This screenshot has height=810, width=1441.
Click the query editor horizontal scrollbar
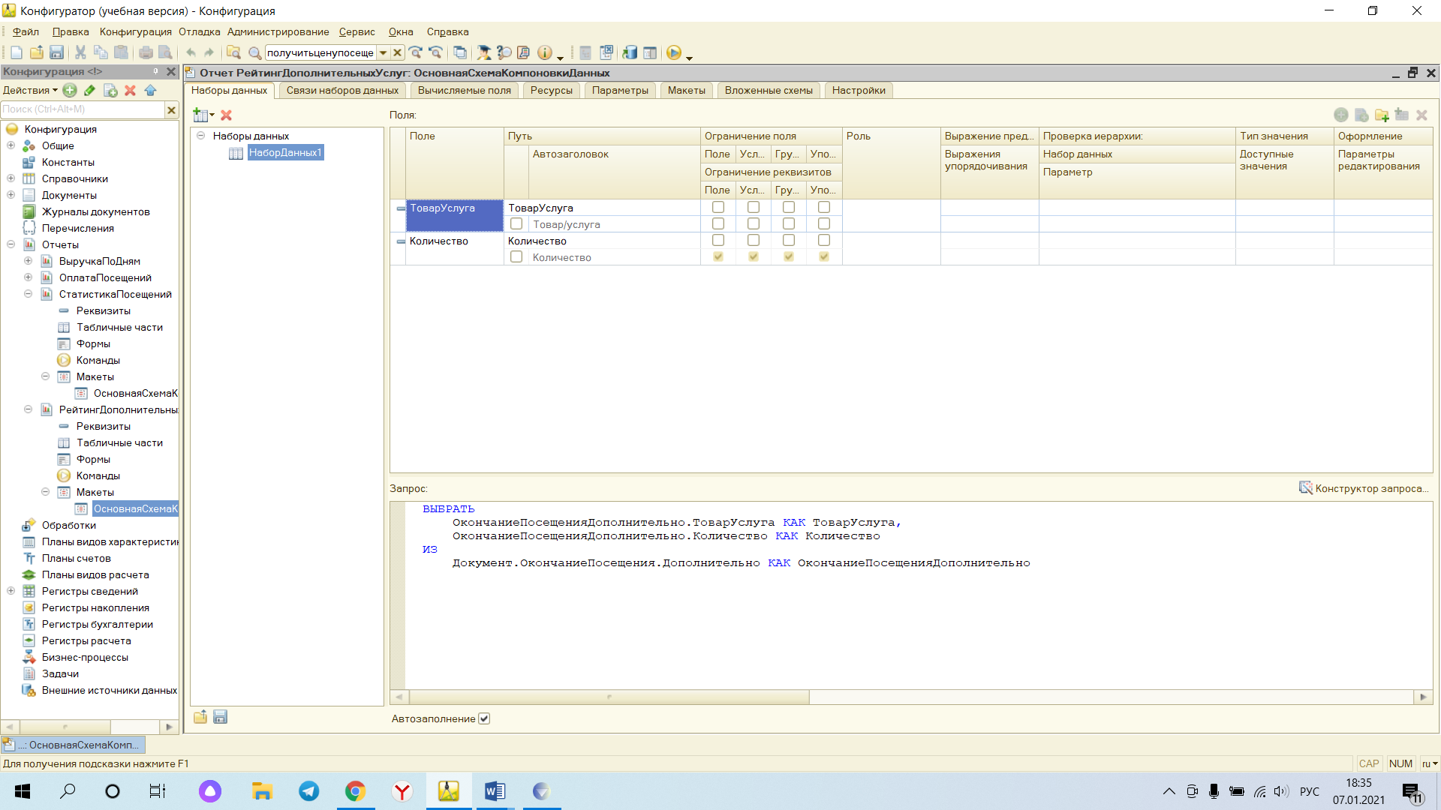click(x=910, y=697)
